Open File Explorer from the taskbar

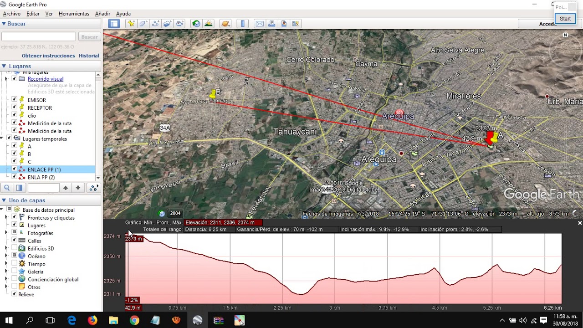[113, 320]
